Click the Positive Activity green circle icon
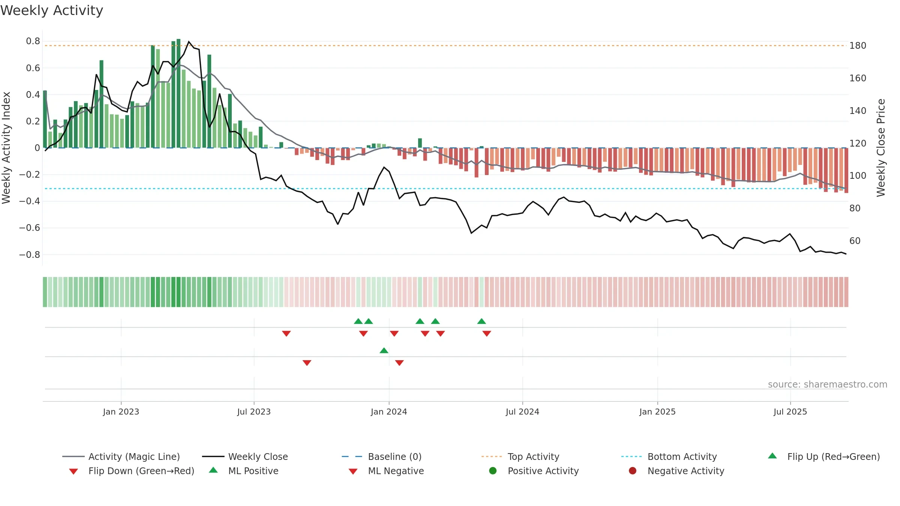The height and width of the screenshot is (506, 900). click(493, 471)
